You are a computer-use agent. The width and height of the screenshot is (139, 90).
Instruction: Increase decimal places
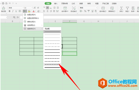(92, 11)
